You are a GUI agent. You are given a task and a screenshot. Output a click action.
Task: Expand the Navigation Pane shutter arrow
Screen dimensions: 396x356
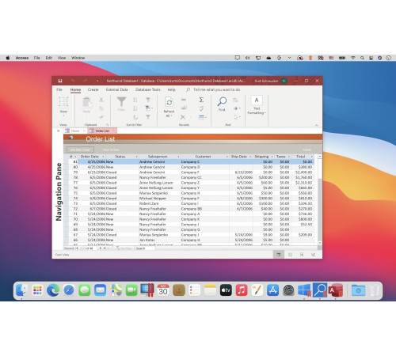59,131
